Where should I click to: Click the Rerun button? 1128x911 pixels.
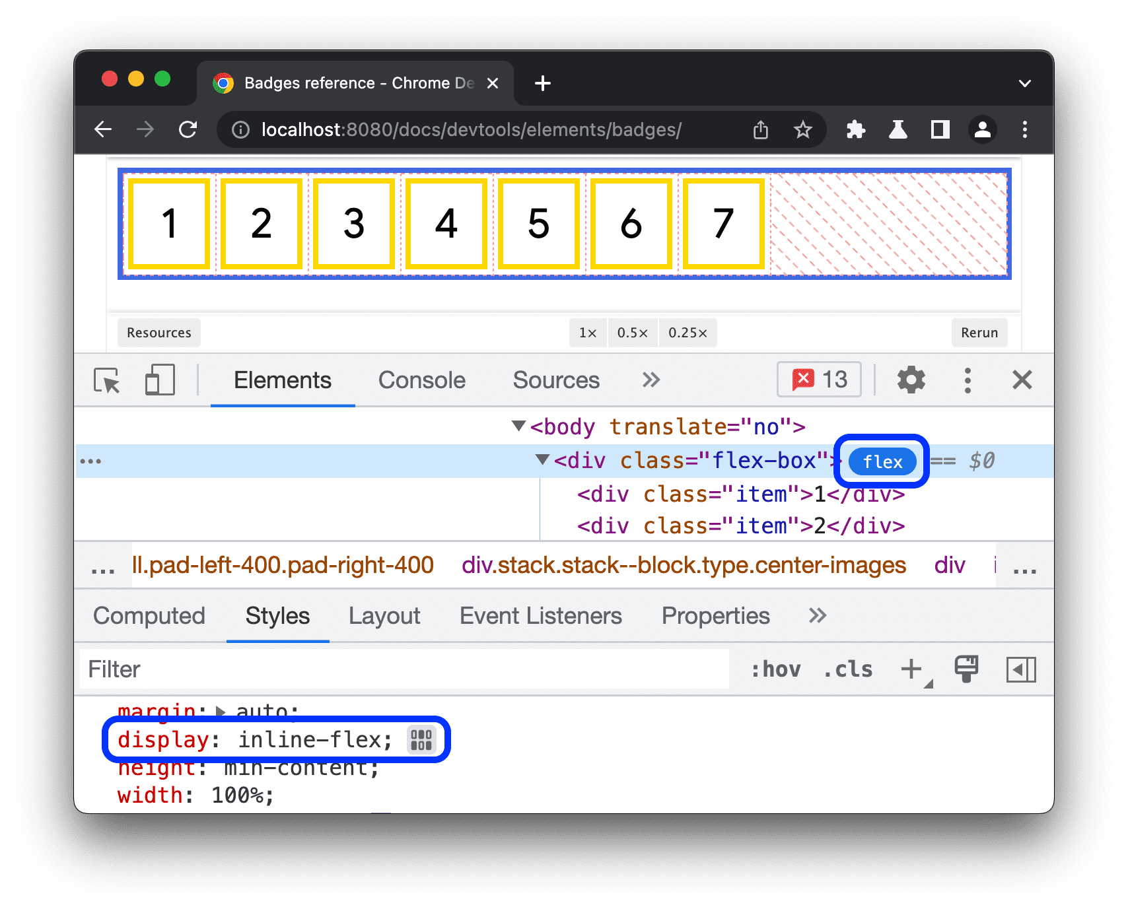click(x=979, y=333)
